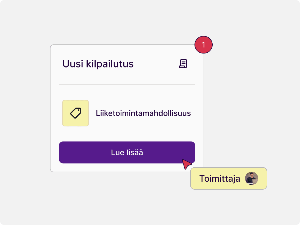Click the Lue lisää text label
The image size is (300, 225).
(x=127, y=153)
